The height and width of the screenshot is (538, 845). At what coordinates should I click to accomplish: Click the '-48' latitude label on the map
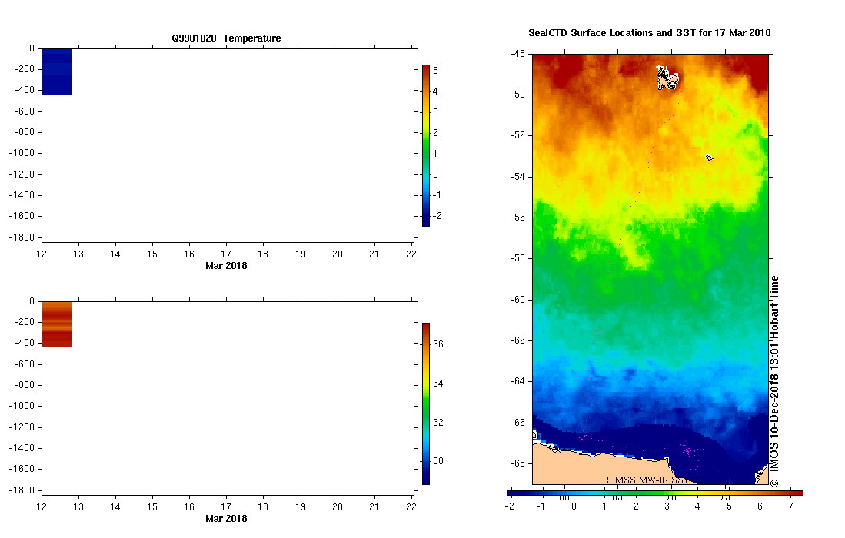click(517, 54)
